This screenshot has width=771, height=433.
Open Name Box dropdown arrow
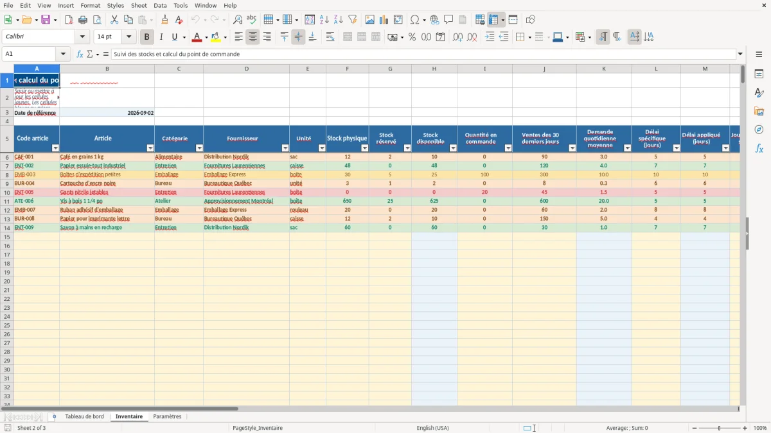[x=64, y=55]
